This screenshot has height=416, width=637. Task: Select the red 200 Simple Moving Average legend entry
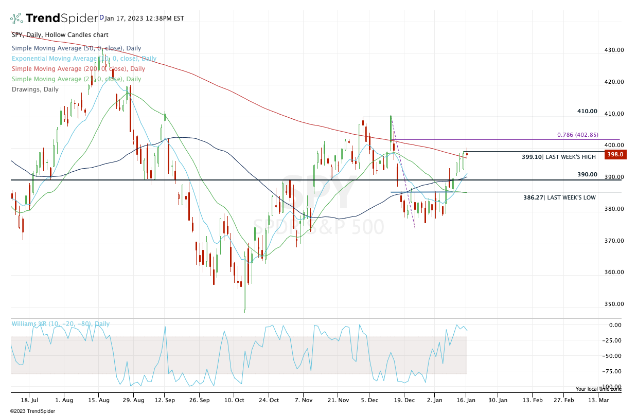pyautogui.click(x=78, y=69)
